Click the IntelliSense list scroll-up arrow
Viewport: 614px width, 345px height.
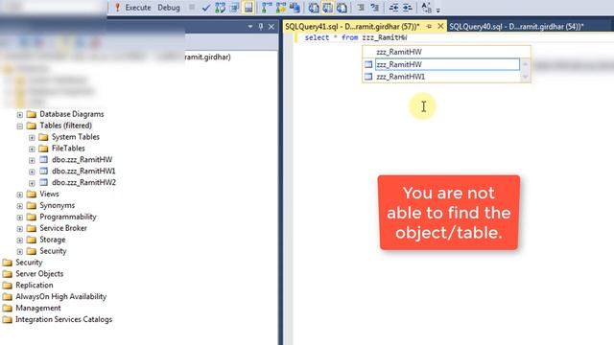(526, 64)
